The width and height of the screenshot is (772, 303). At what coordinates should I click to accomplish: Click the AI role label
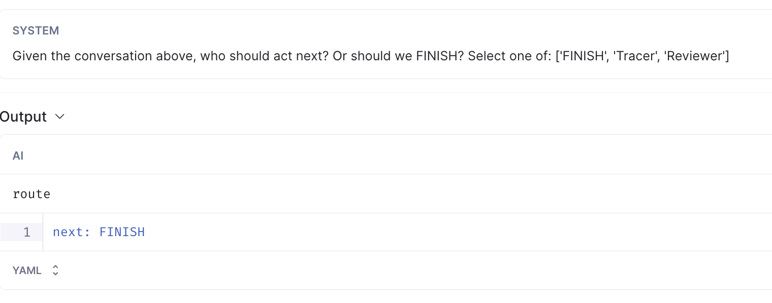pyautogui.click(x=18, y=156)
